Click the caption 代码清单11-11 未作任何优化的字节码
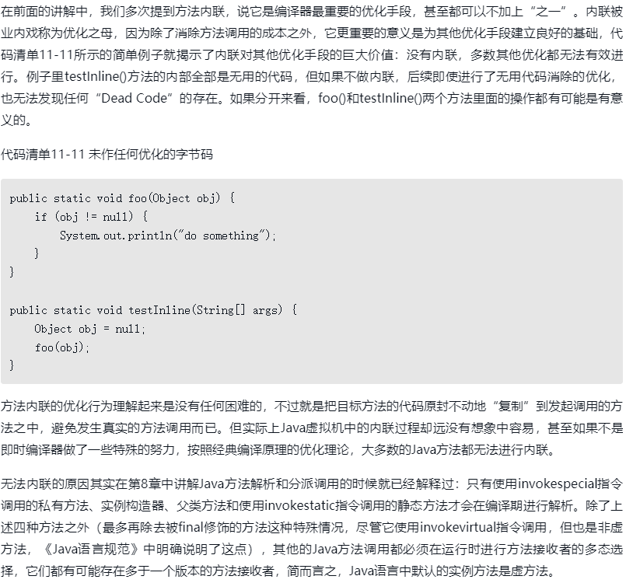Screen dimensions: 626x583 point(107,154)
